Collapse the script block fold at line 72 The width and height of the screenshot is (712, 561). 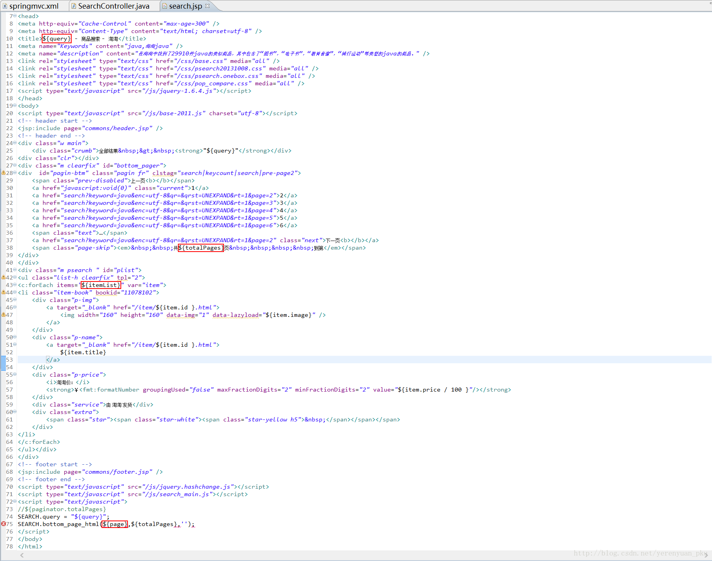(15, 502)
